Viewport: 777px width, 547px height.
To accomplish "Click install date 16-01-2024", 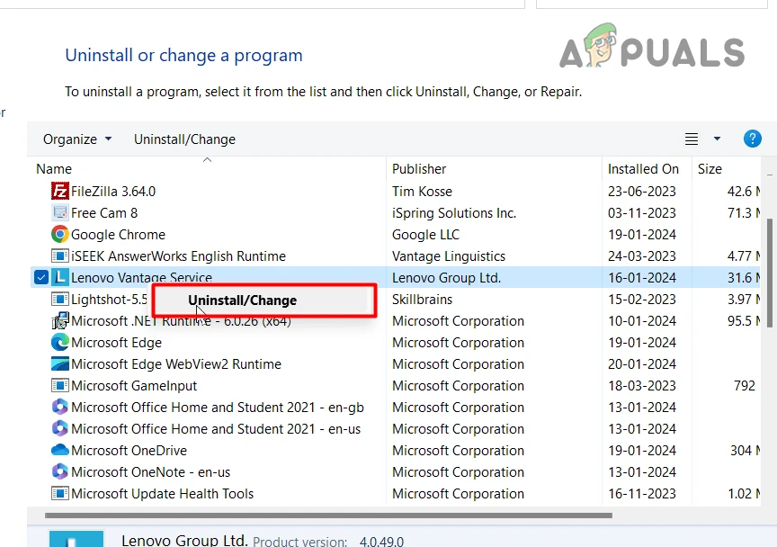I will coord(642,278).
